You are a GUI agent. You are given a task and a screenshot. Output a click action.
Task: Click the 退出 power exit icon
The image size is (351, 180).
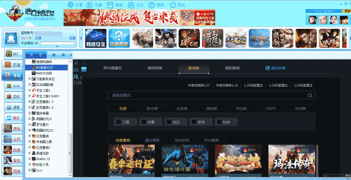tap(173, 5)
